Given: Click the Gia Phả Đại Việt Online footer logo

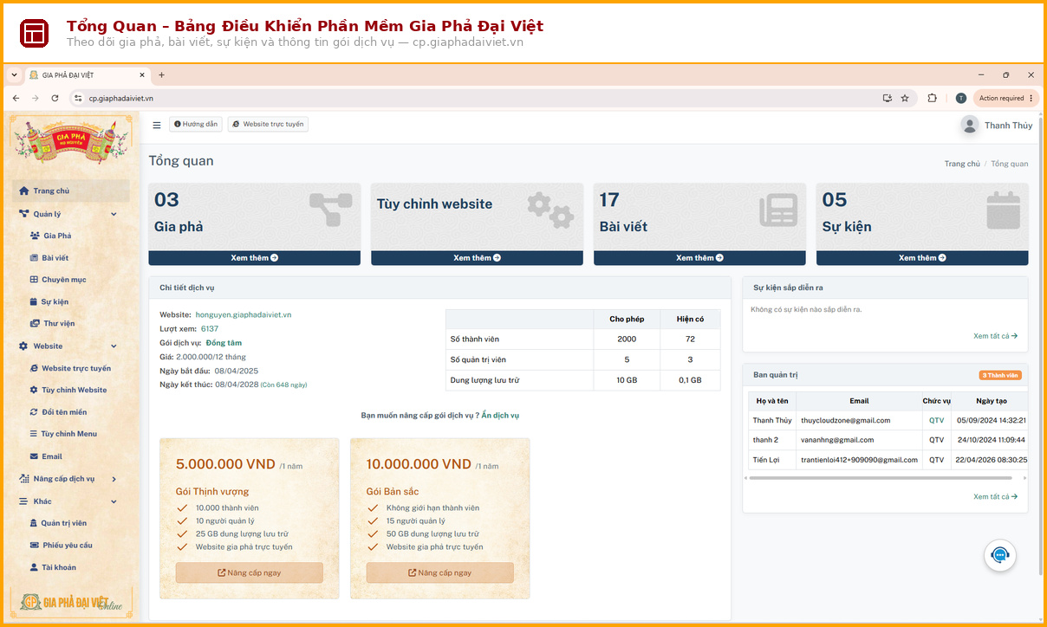Looking at the screenshot, I should 71,603.
